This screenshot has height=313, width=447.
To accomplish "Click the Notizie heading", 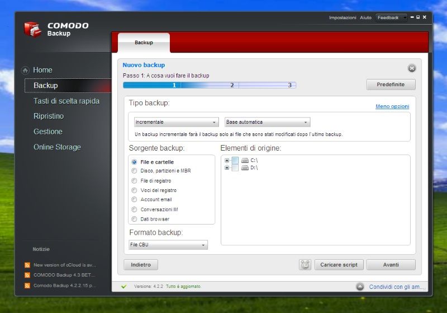I will tap(41, 249).
